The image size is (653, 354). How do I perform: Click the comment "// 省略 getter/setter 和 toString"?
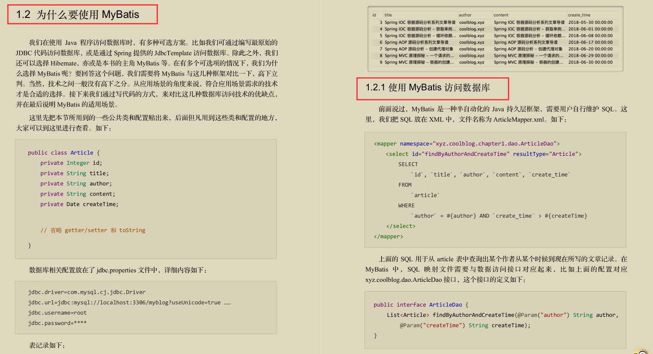point(93,230)
